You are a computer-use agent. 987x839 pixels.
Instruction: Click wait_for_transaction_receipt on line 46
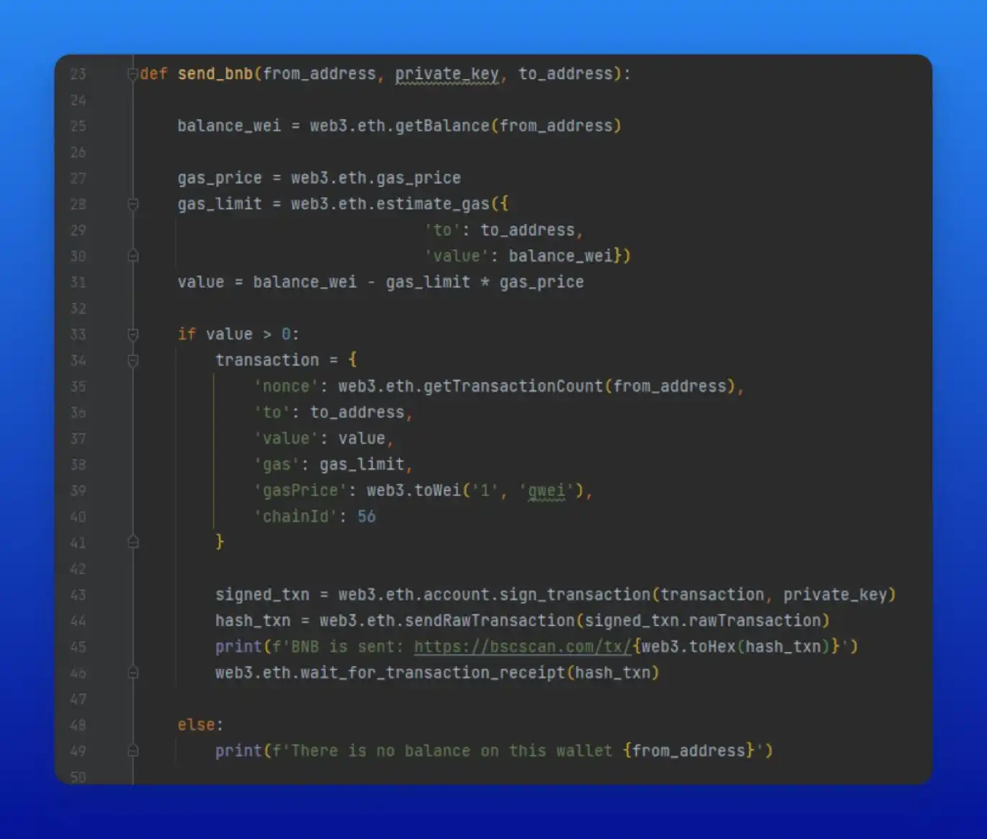(x=433, y=672)
